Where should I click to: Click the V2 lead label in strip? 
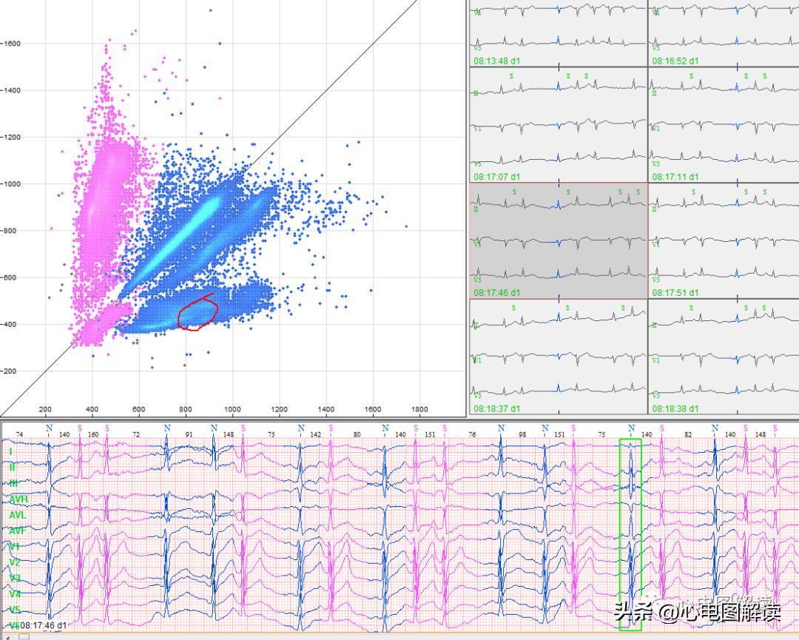pos(15,562)
